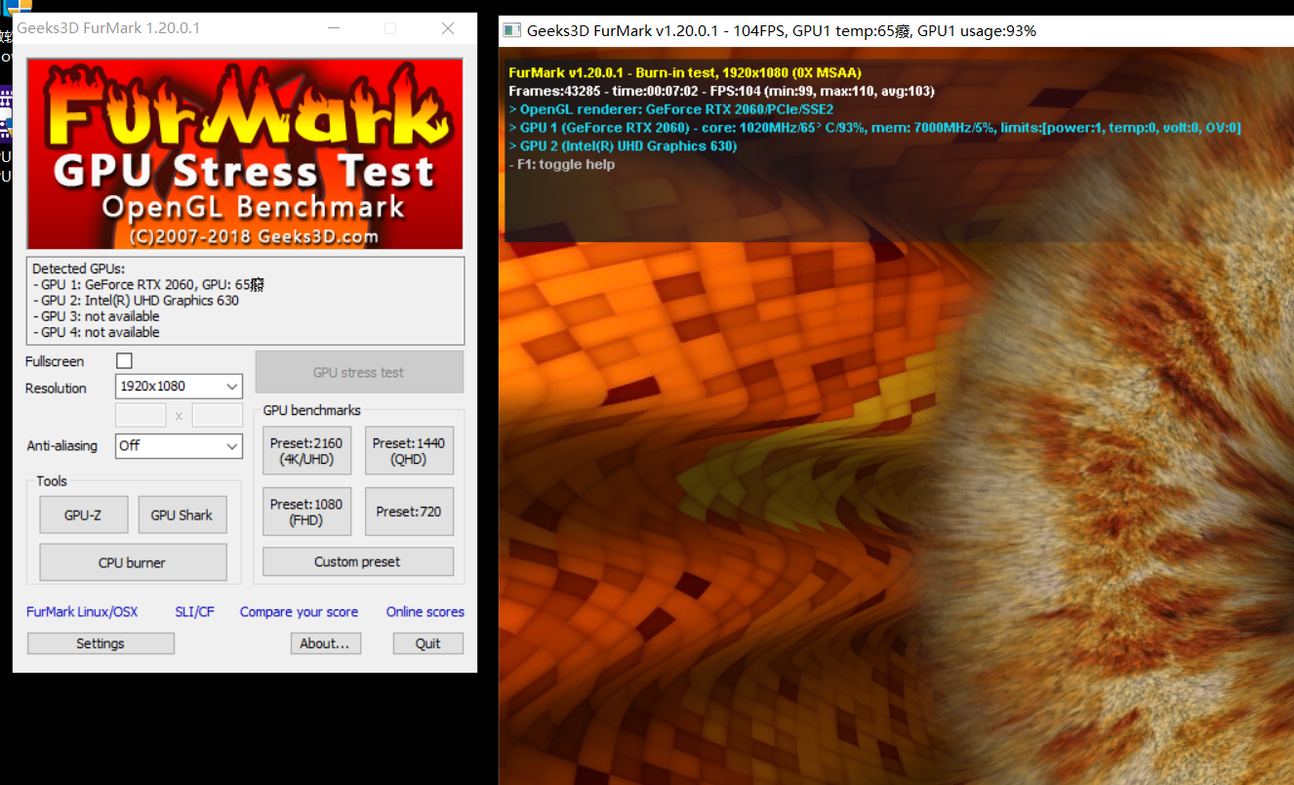
Task: Click the FurMark render window title icon
Action: 511,30
